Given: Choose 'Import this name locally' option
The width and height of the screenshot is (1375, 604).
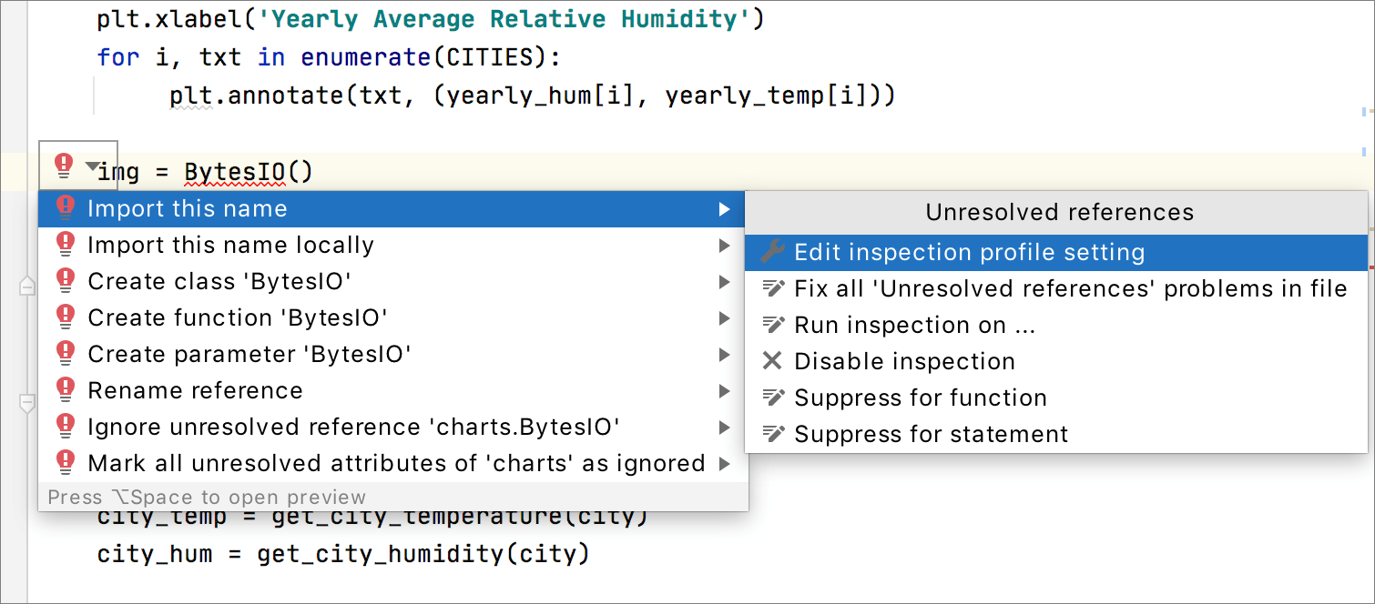Looking at the screenshot, I should [x=230, y=246].
